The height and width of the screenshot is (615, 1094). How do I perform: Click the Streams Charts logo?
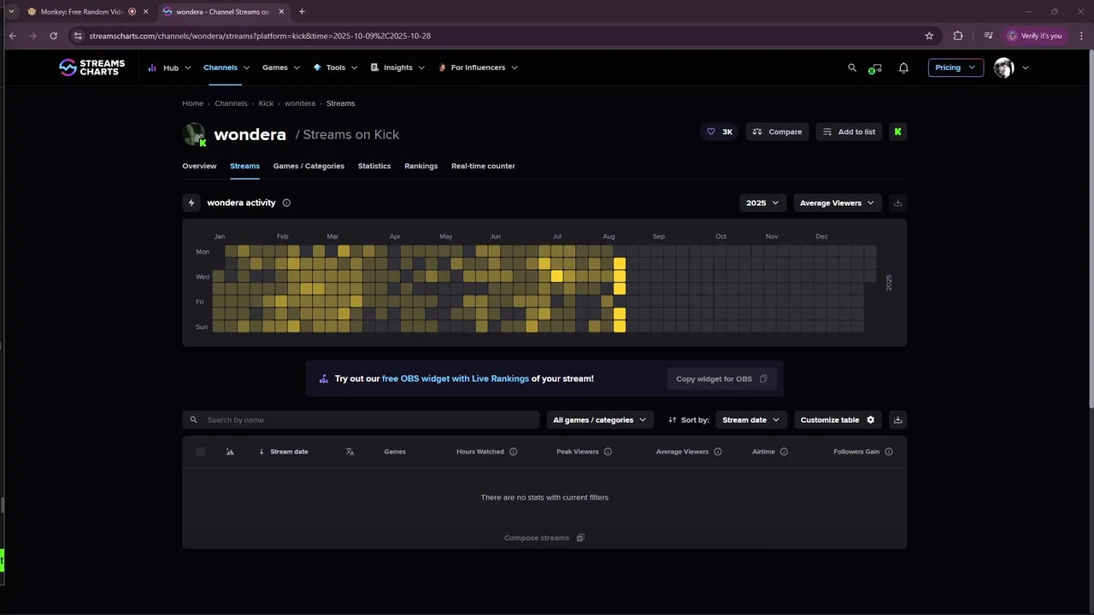tap(91, 67)
